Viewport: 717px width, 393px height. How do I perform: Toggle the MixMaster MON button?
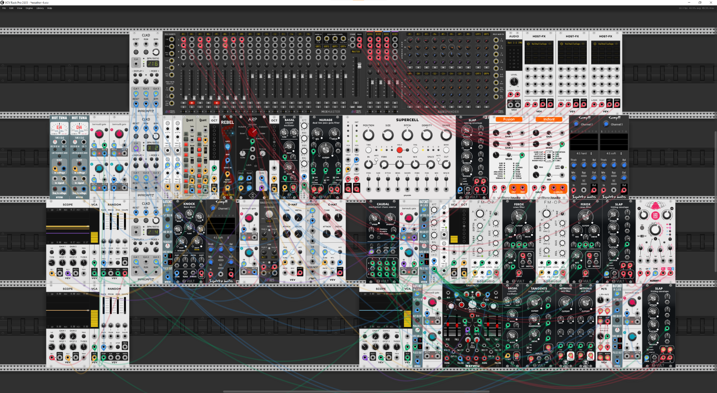(359, 107)
